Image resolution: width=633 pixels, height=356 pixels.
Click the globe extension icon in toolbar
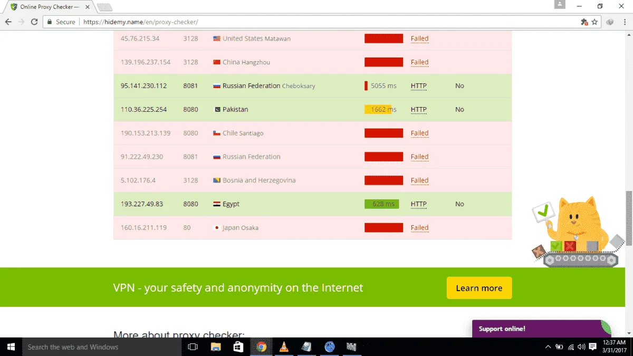pos(610,22)
